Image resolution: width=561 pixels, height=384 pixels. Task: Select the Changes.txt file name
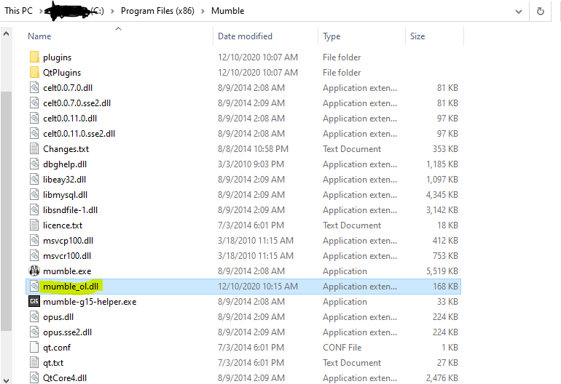click(66, 149)
